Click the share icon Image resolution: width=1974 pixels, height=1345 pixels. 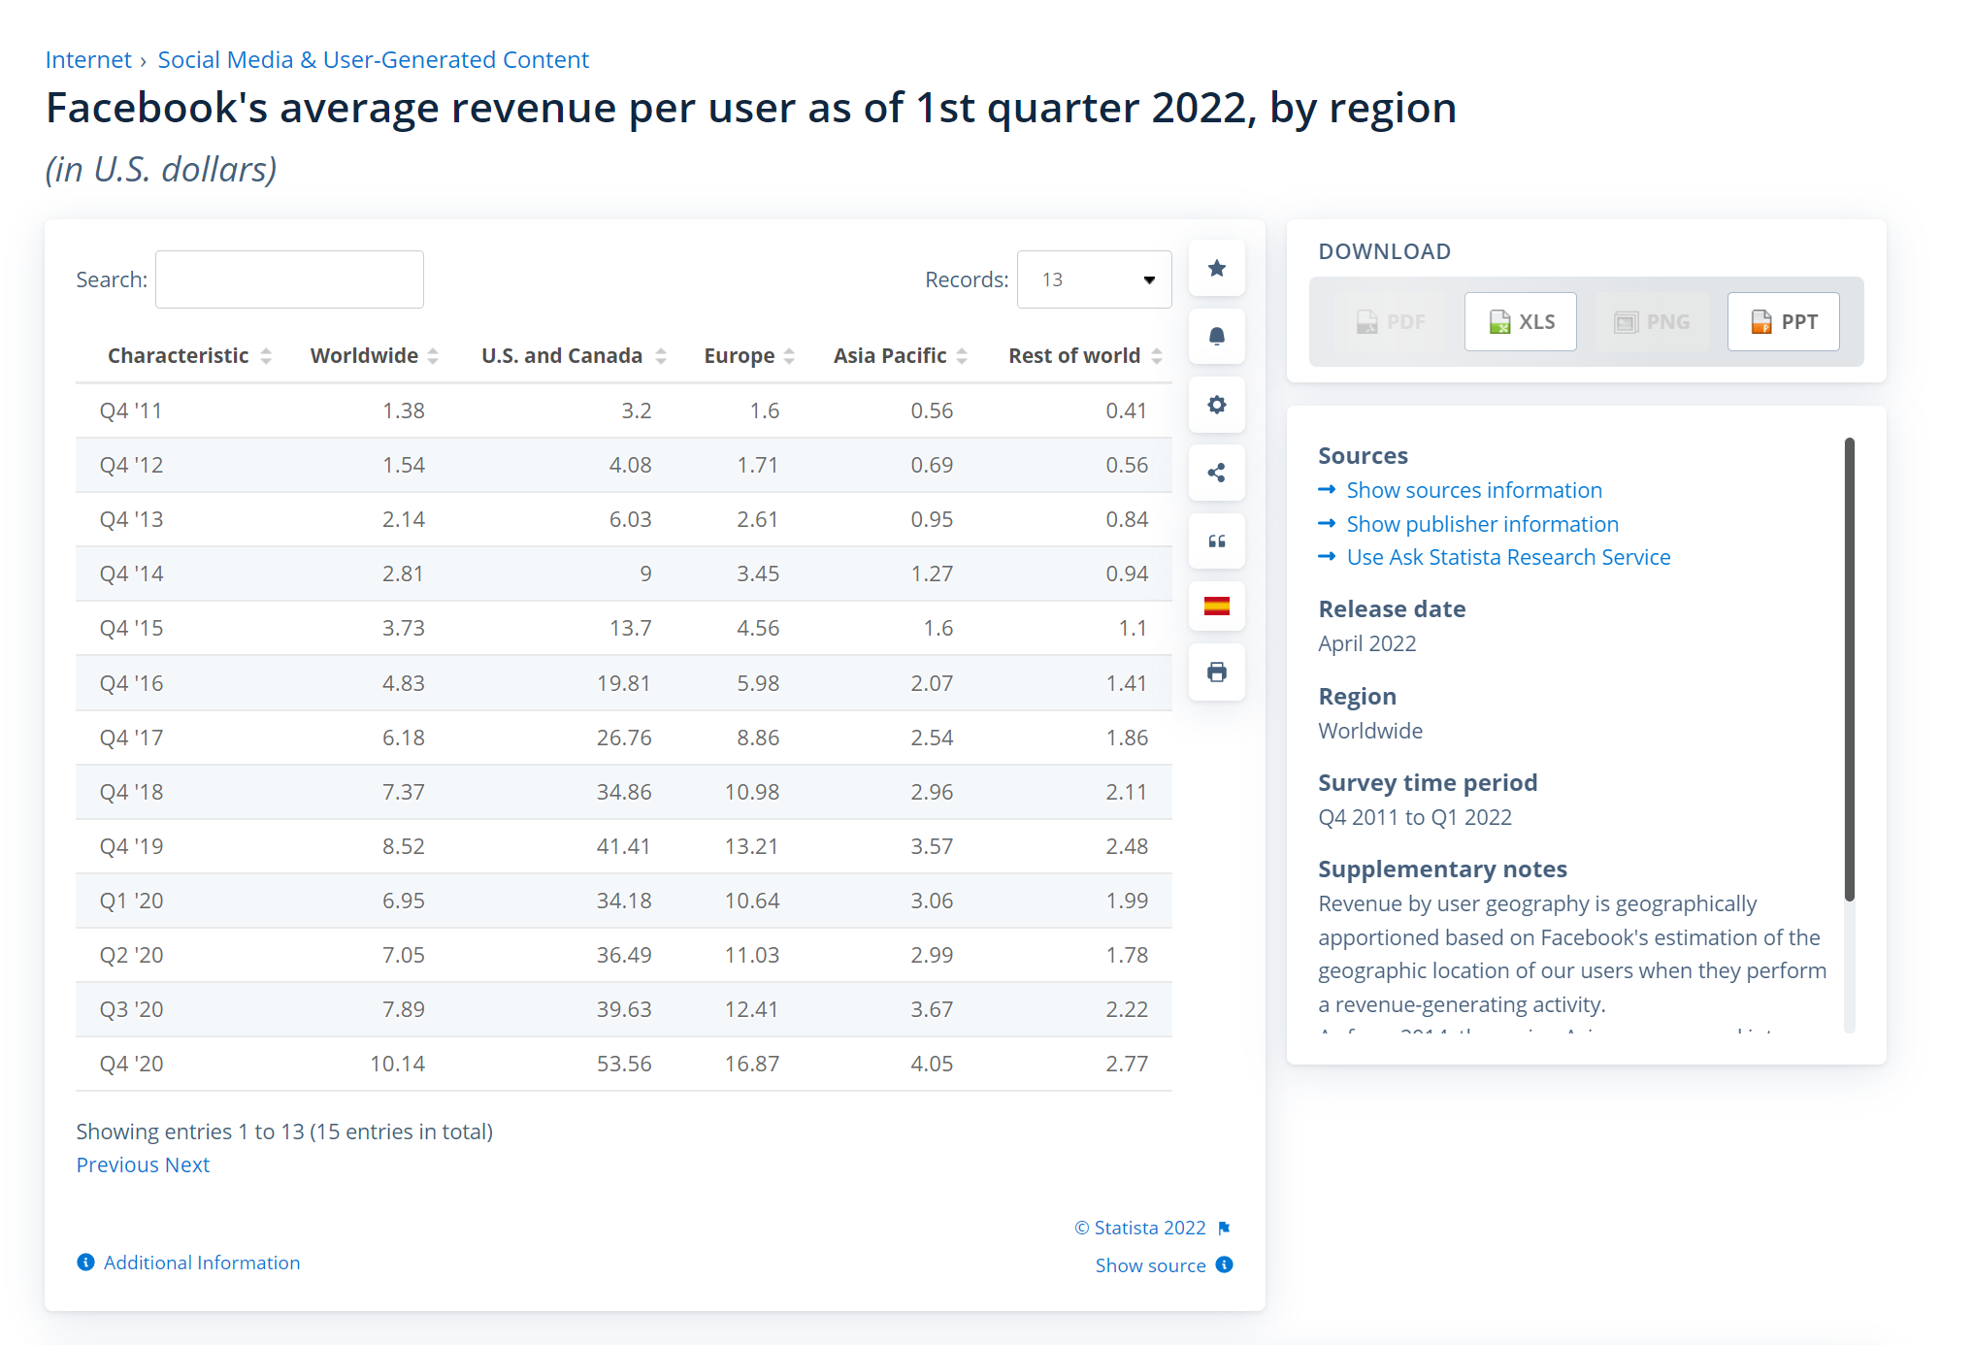click(x=1216, y=473)
